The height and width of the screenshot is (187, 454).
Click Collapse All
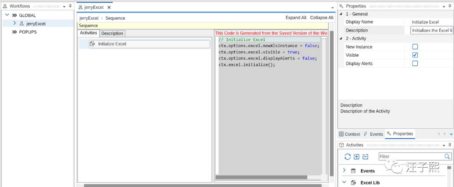coord(322,18)
